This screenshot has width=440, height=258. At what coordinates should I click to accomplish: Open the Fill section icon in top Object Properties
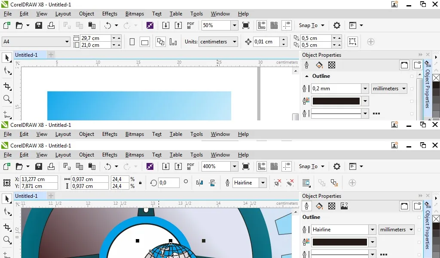tap(319, 65)
